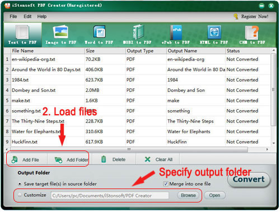
Task: Open the File menu
Action: click(x=13, y=16)
